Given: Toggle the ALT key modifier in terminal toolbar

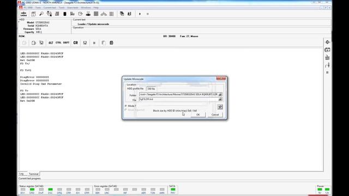Looking at the screenshot, I should tap(51, 42).
